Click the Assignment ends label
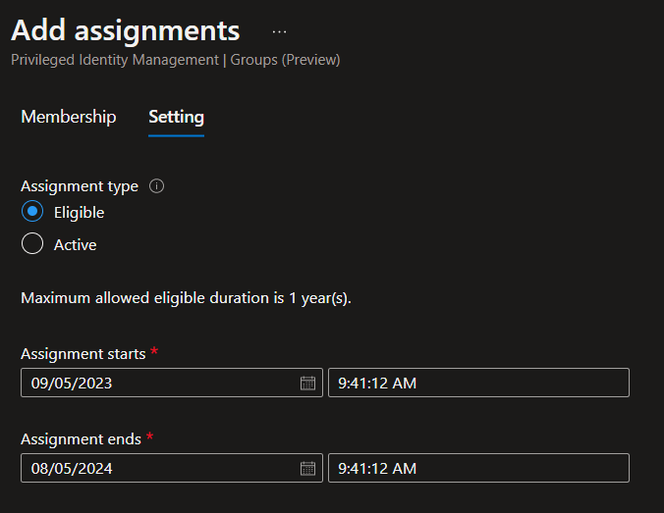The height and width of the screenshot is (513, 664). coord(81,438)
